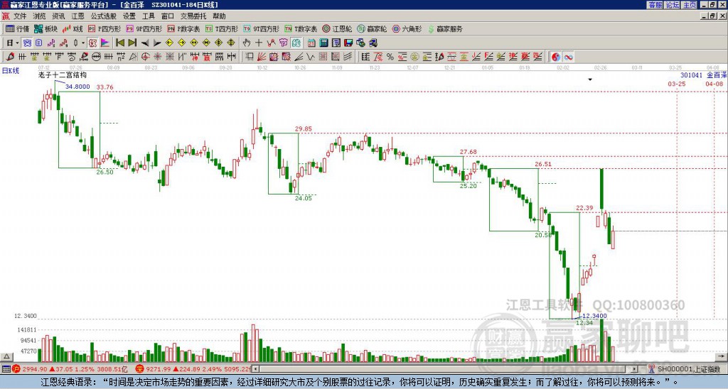This screenshot has height=389, width=728.
Task: Toggle the 权 adjustment button
Action: pyautogui.click(x=93, y=43)
